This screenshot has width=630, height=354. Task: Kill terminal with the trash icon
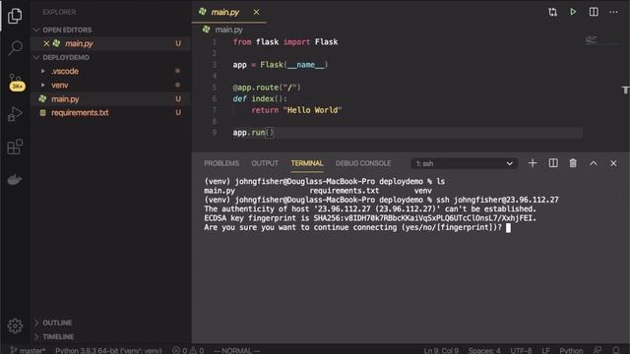click(x=573, y=163)
